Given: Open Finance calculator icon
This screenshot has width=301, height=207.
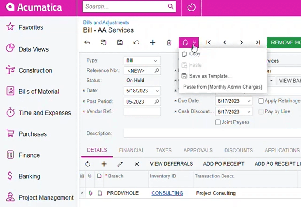Looking at the screenshot, I should coord(10,155).
